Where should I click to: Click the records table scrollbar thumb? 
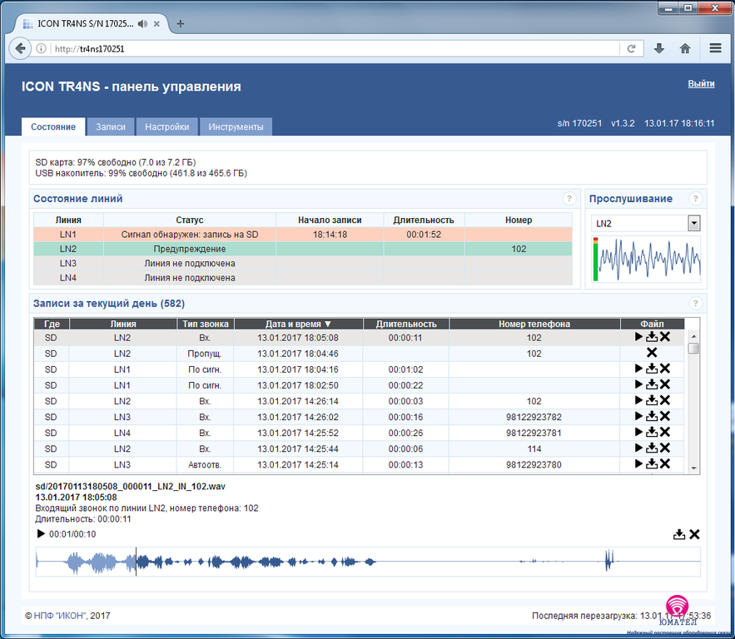point(693,348)
